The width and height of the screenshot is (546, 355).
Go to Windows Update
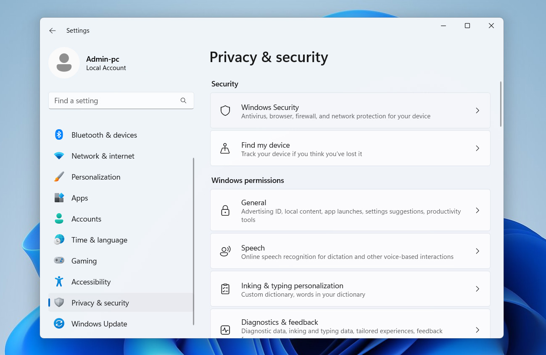coord(121,324)
